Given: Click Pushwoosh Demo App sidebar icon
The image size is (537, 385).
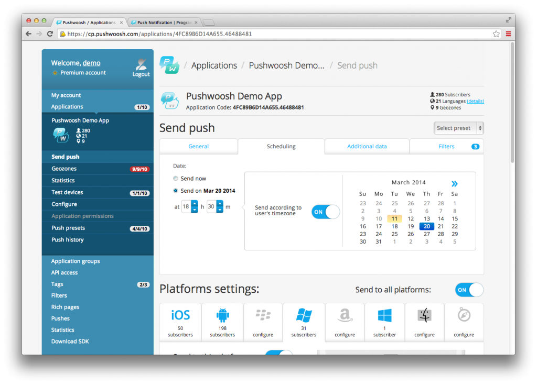Looking at the screenshot, I should (61, 135).
